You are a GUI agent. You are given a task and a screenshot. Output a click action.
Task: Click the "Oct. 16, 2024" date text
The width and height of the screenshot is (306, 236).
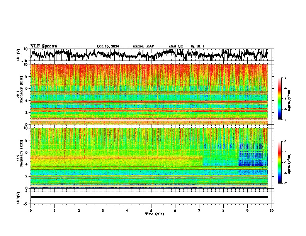(x=108, y=46)
